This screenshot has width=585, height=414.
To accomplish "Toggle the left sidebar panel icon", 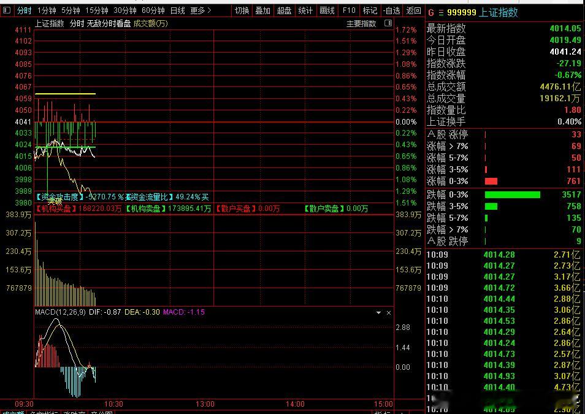I will [x=6, y=10].
